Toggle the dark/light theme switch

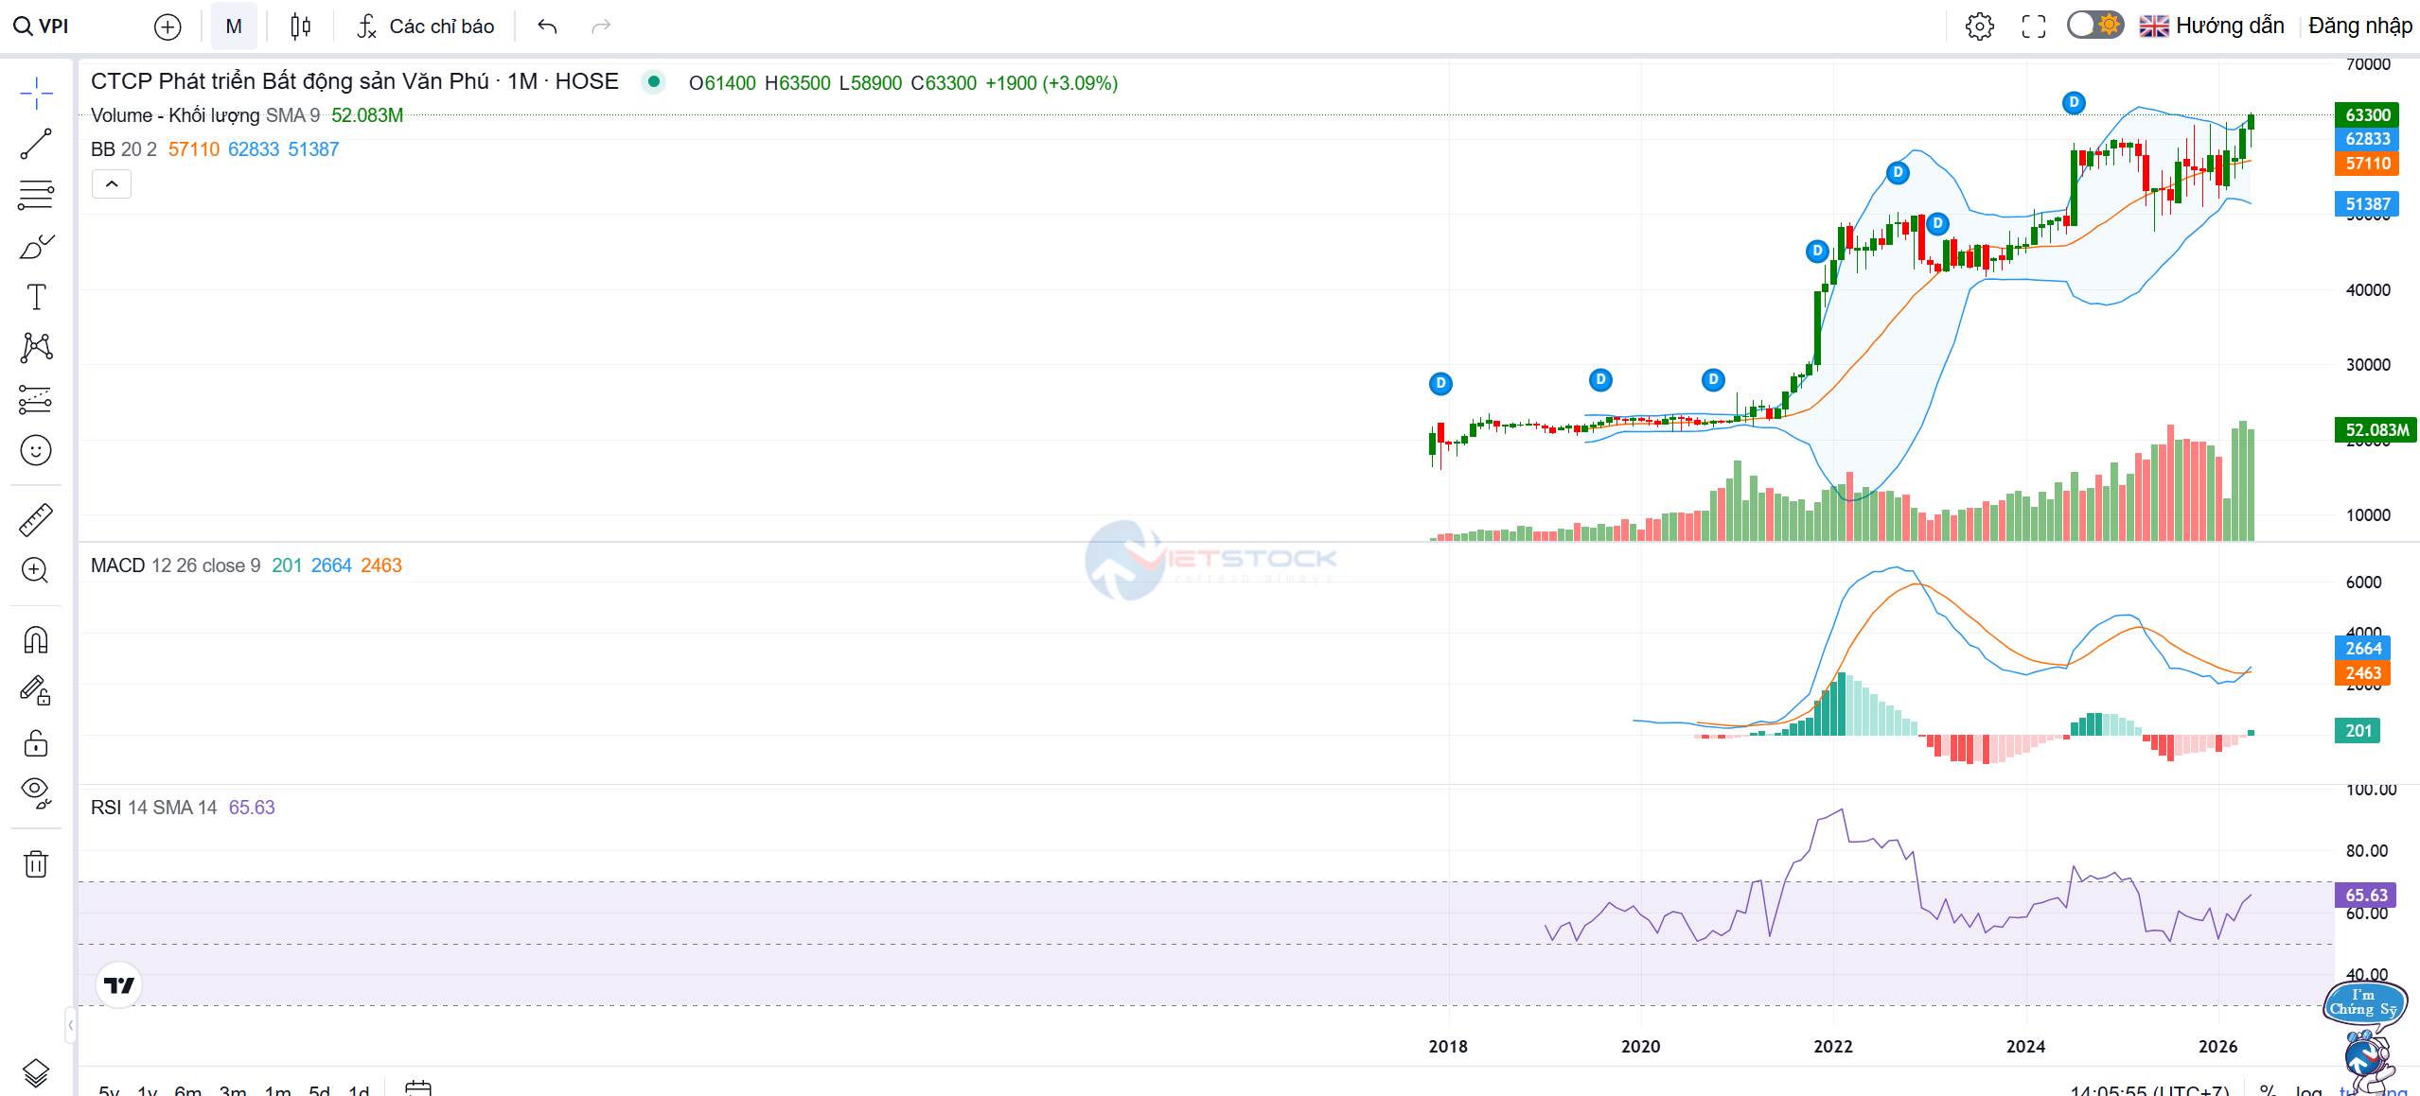pos(2095,25)
